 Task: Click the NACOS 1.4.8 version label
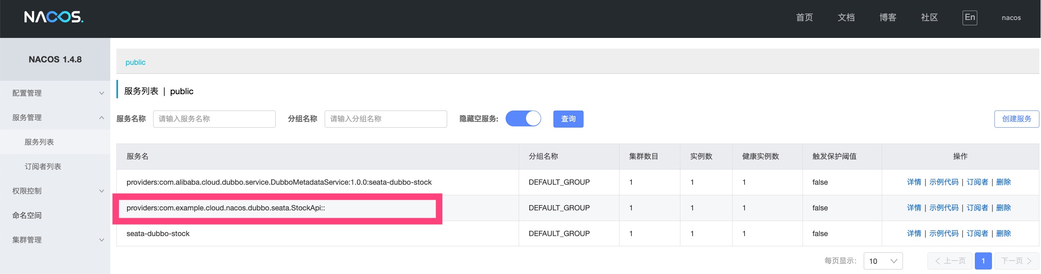coord(55,60)
